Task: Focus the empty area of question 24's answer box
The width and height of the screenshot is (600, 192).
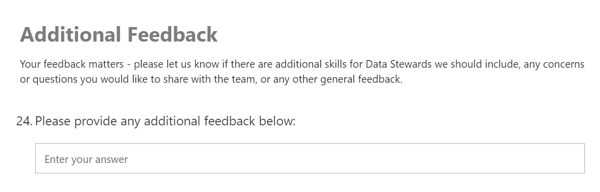Action: point(356,158)
